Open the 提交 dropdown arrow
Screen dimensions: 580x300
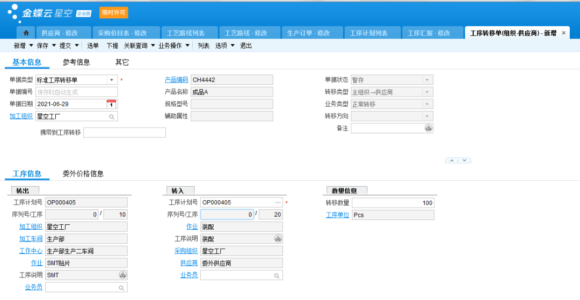click(x=77, y=46)
